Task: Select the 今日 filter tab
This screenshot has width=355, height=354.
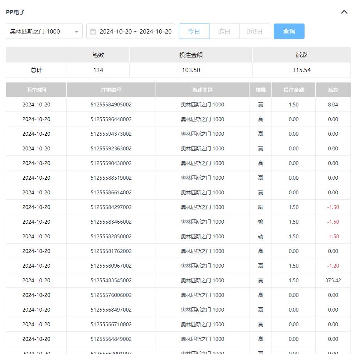Action: (x=194, y=31)
